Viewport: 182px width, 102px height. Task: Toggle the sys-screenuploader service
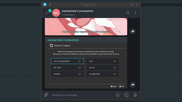tap(67, 61)
